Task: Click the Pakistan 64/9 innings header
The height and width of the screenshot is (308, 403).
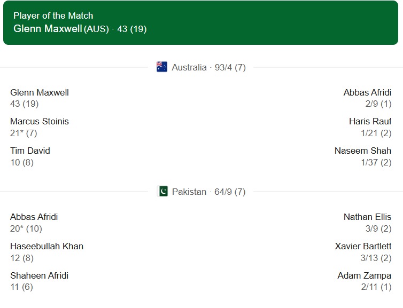Action: tap(208, 191)
